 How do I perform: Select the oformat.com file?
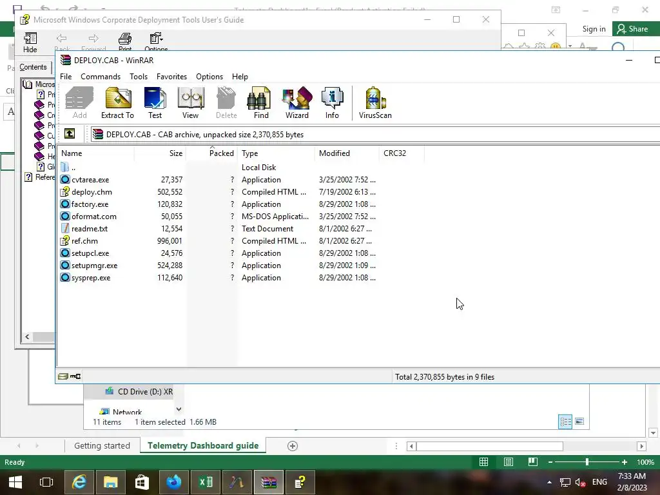coord(94,217)
